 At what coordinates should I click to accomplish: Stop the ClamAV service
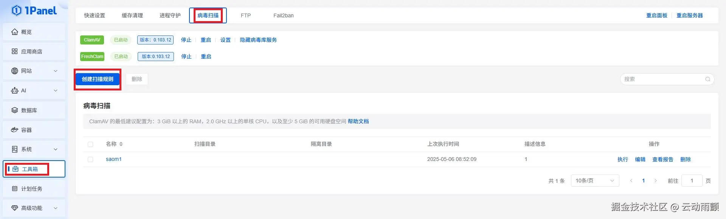(186, 40)
